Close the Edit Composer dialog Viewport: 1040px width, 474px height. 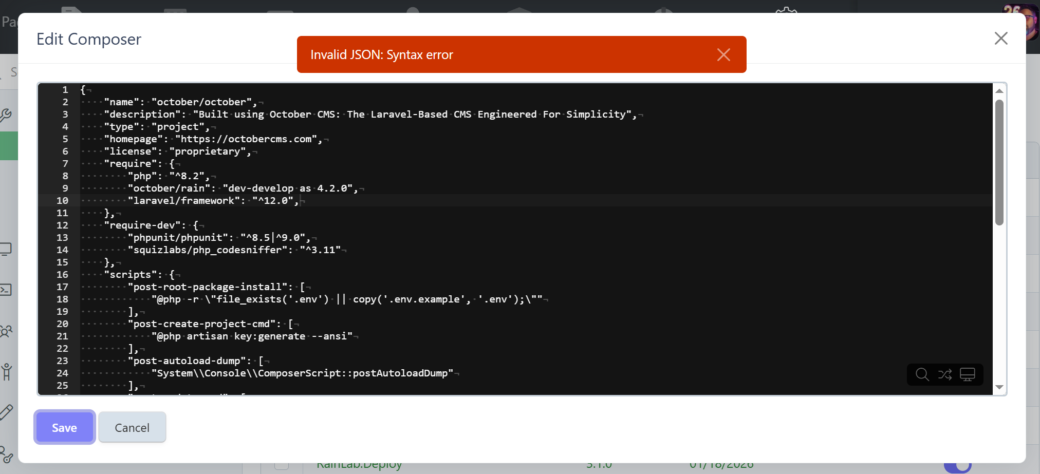point(1000,39)
